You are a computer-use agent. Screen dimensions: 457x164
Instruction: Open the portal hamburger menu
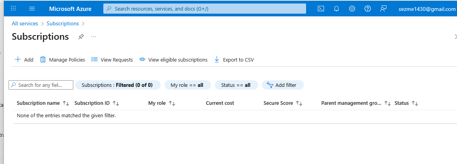click(32, 9)
